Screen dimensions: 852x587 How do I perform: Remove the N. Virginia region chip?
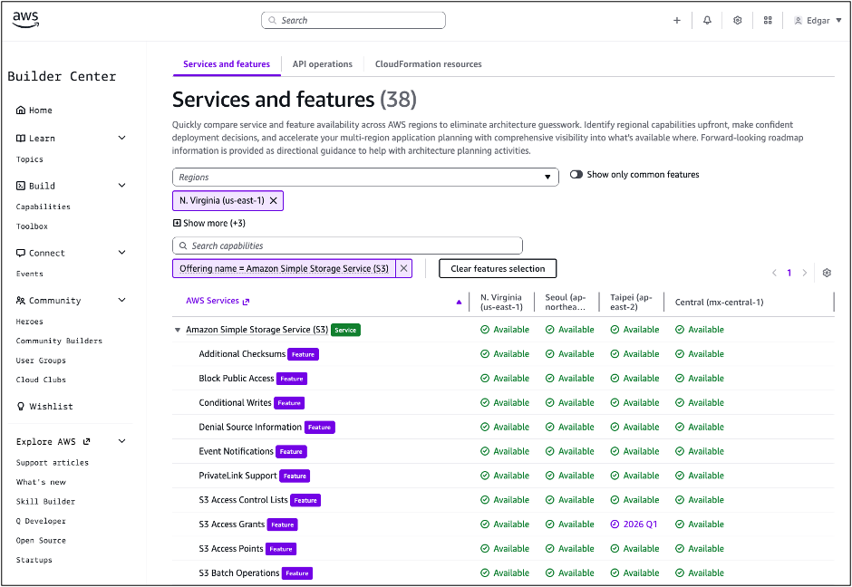pos(274,200)
